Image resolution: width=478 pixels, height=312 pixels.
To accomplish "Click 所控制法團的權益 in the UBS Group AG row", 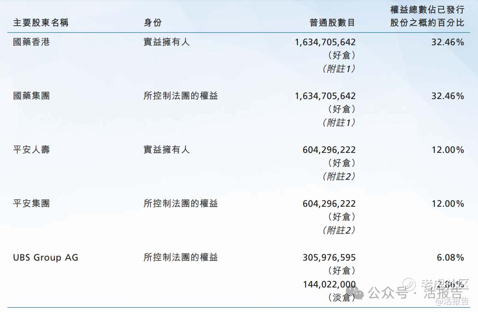I will [181, 257].
